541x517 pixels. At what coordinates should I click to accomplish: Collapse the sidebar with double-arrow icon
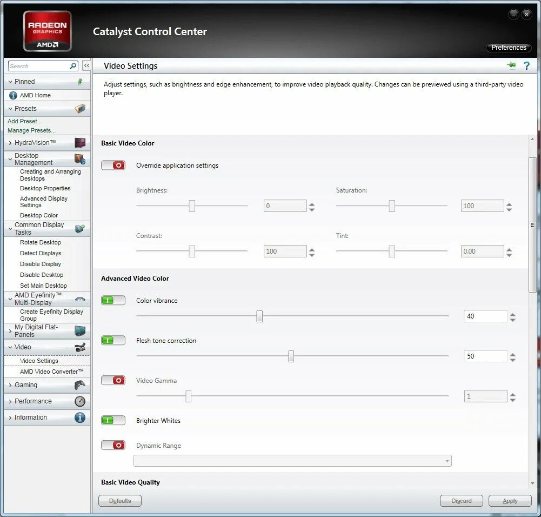click(x=86, y=65)
